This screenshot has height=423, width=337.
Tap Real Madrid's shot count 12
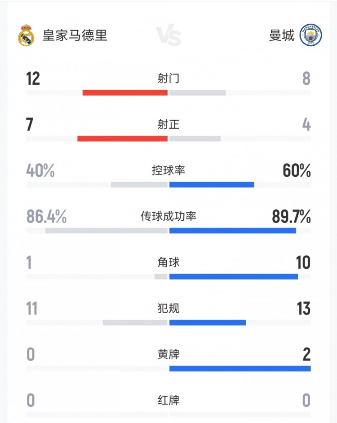[x=33, y=79]
